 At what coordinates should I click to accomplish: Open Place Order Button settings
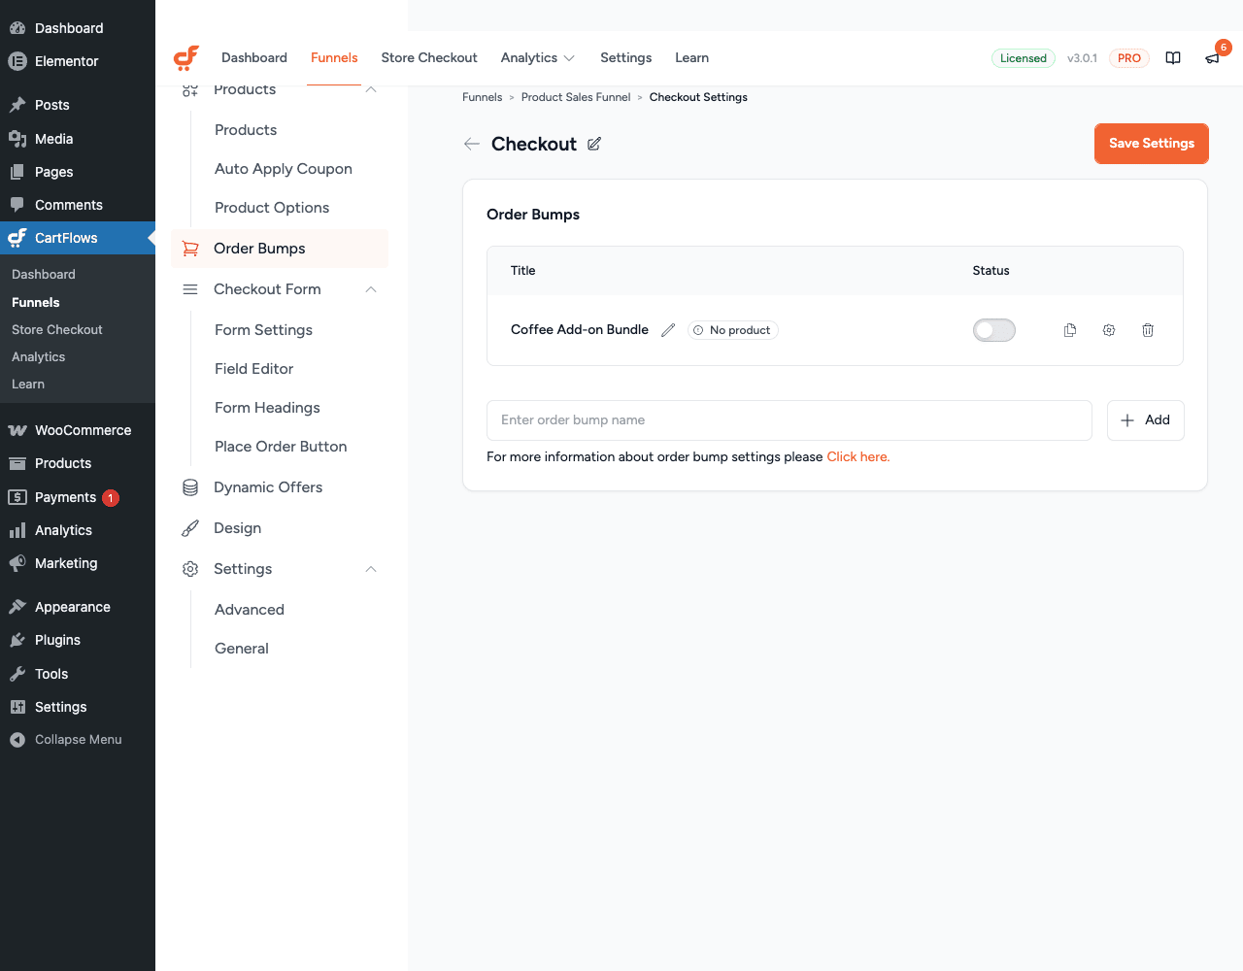(281, 447)
